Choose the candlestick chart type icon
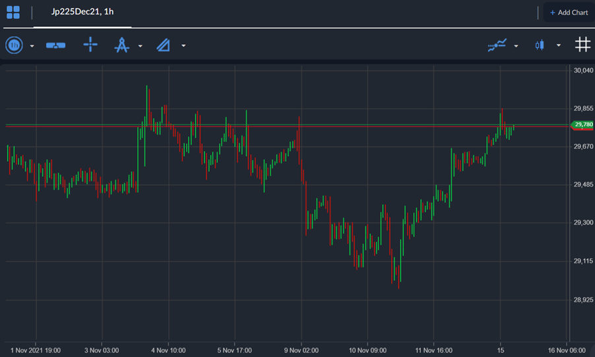595x357 pixels. [x=540, y=45]
